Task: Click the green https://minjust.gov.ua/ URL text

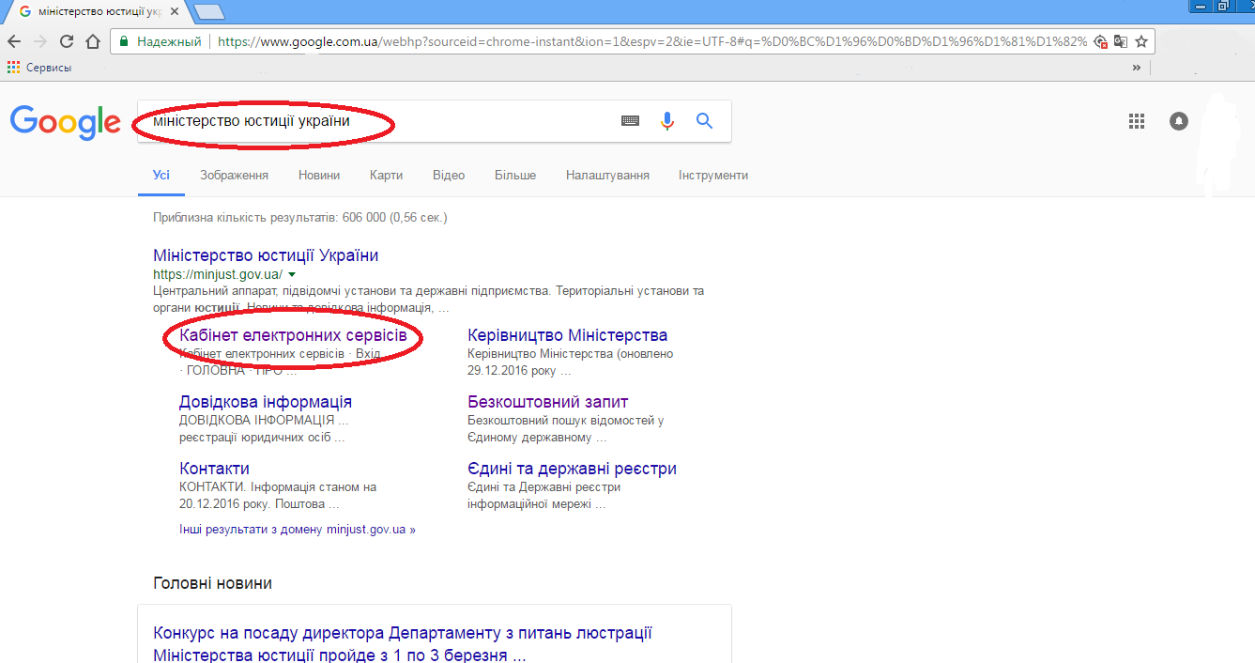Action: (x=218, y=274)
